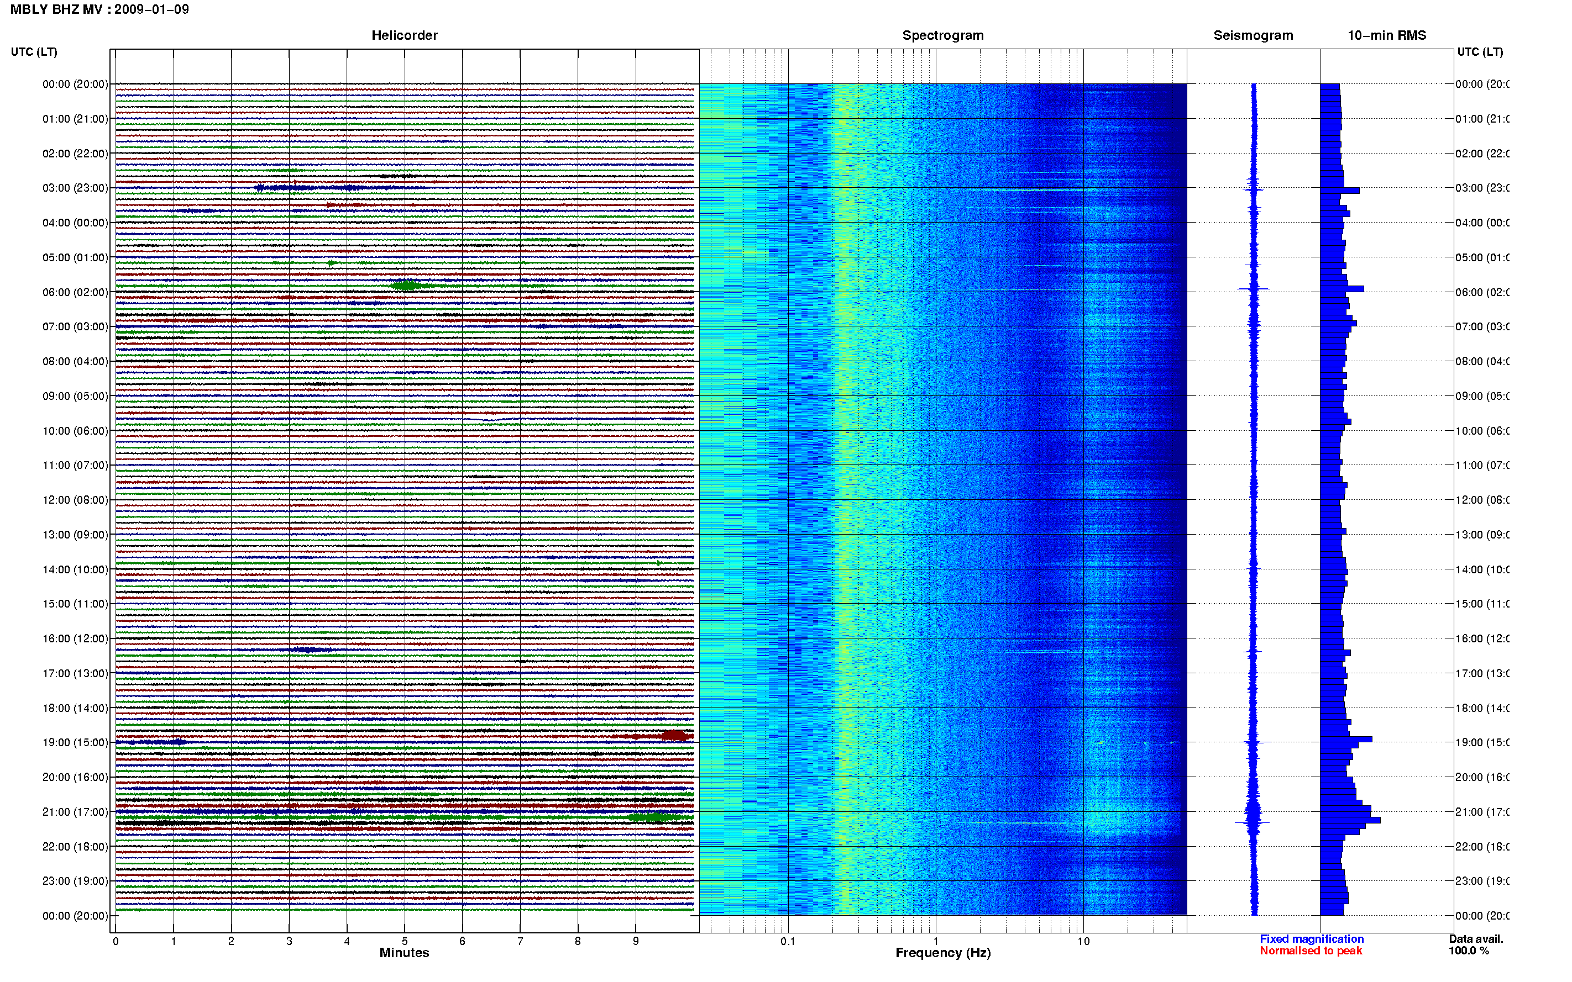Click the tallest RMS bar just after 21:00
The width and height of the screenshot is (1572, 982).
pyautogui.click(x=1350, y=820)
